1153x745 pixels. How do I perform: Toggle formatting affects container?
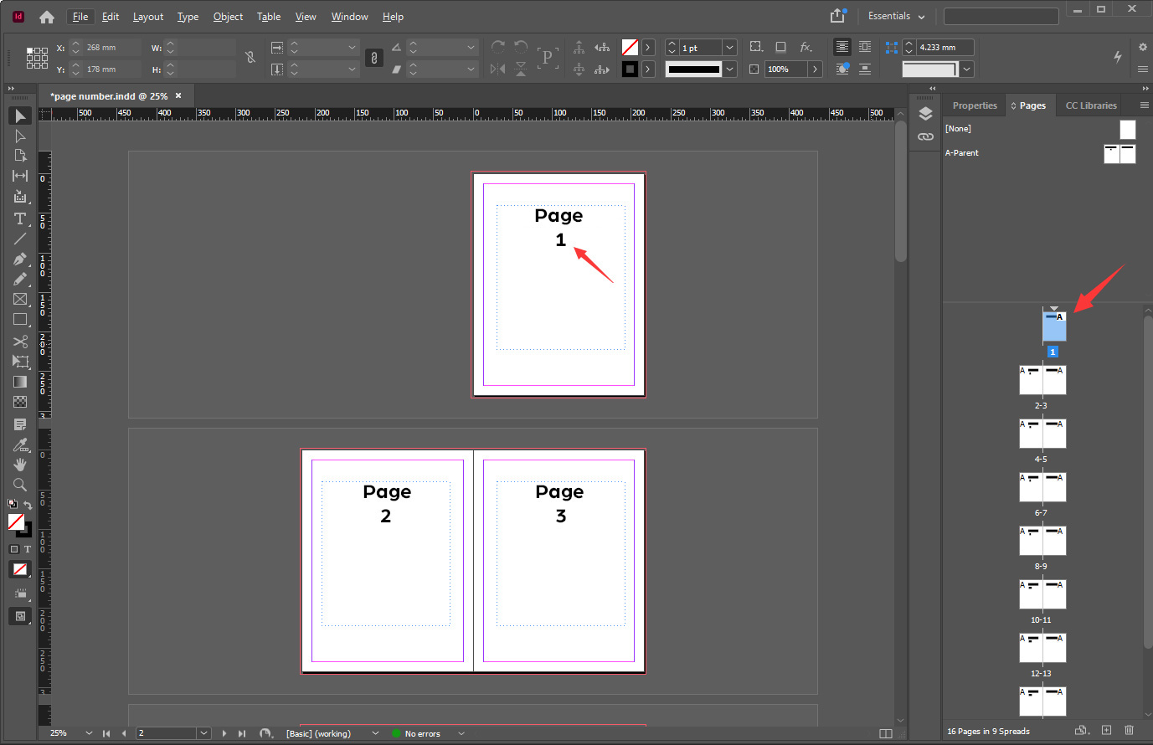coord(14,549)
